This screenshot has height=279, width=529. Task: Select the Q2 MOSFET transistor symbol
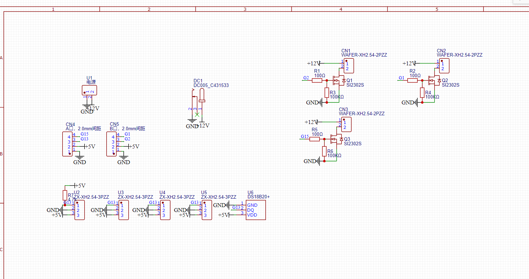point(434,81)
